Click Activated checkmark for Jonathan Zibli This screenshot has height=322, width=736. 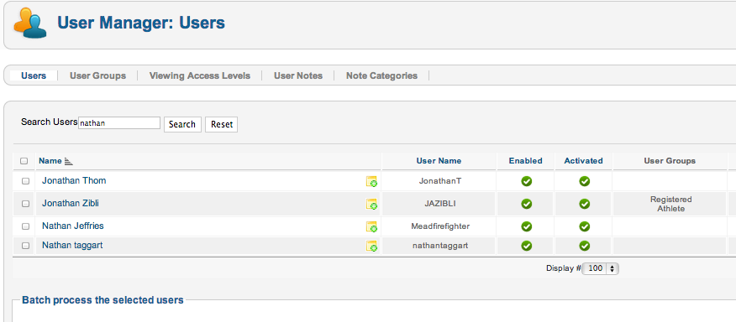tap(584, 204)
